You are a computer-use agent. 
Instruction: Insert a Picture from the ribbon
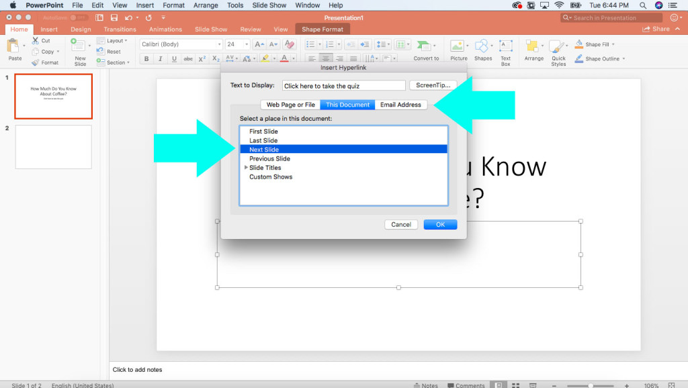pos(458,50)
